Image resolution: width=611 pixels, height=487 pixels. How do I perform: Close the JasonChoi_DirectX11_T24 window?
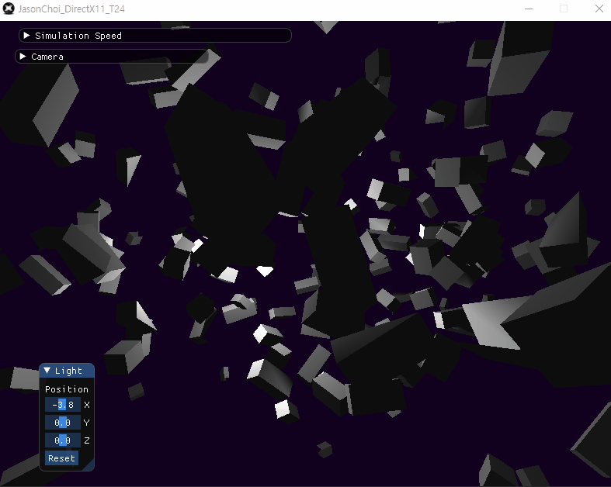click(599, 9)
